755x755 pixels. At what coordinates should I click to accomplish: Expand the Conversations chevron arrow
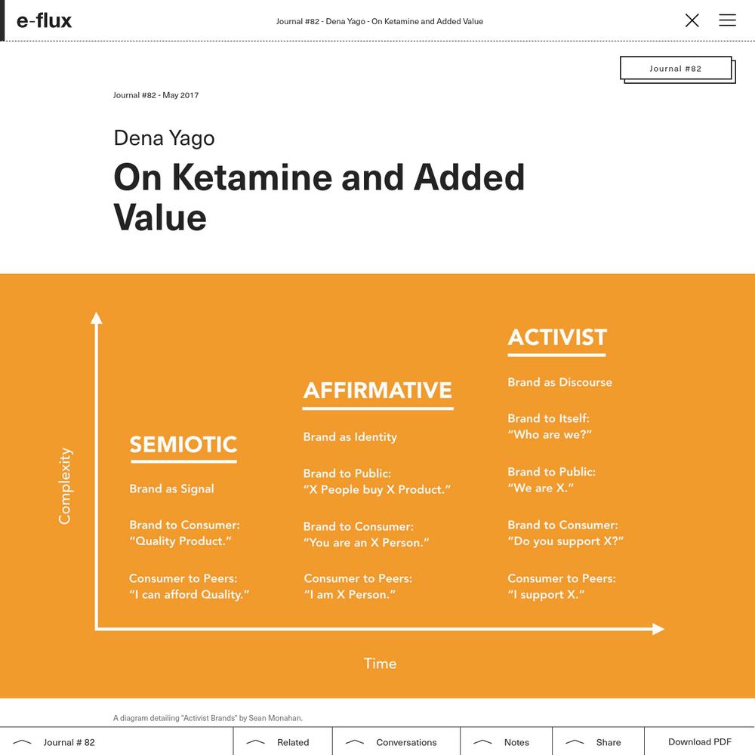(354, 742)
